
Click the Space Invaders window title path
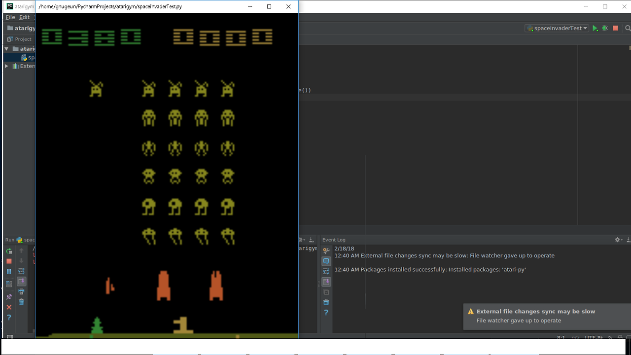click(110, 7)
